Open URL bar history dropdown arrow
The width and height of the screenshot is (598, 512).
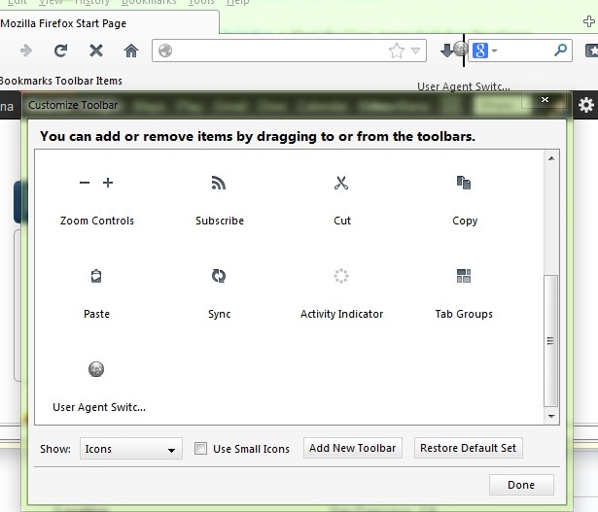(416, 51)
